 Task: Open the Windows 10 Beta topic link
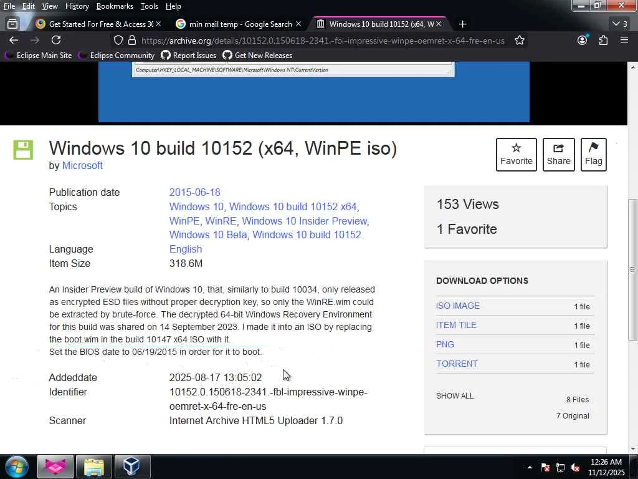coord(208,235)
